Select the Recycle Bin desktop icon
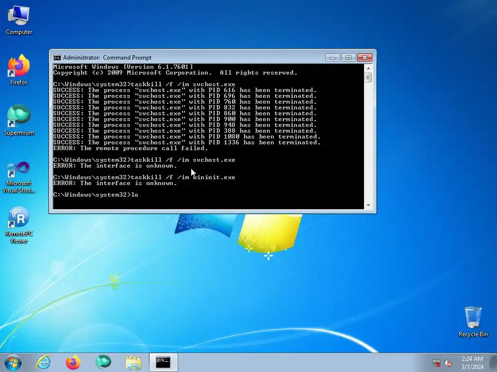This screenshot has height=372, width=497. pyautogui.click(x=473, y=322)
